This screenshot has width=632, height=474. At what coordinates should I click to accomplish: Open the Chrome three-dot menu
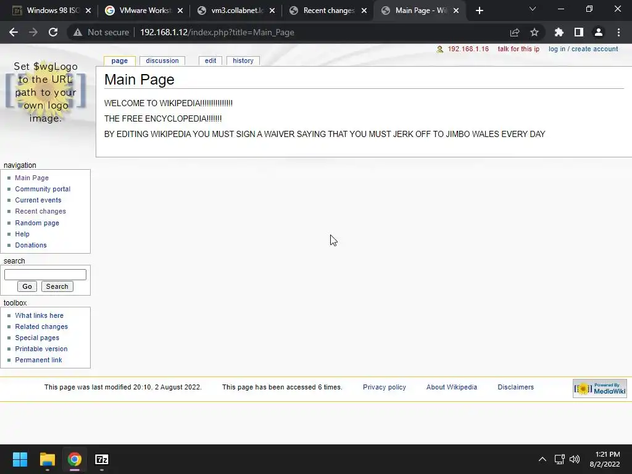618,32
